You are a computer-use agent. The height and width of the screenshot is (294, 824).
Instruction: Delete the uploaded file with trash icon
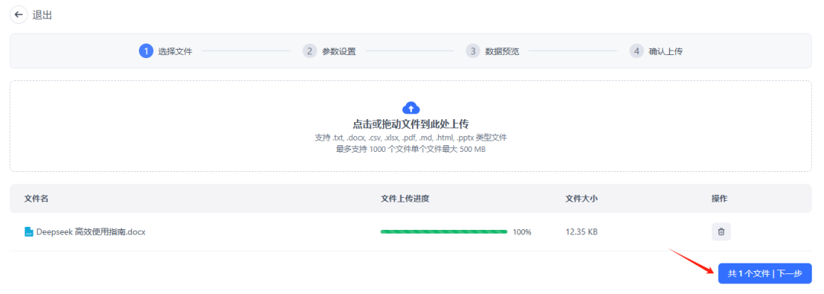[721, 231]
